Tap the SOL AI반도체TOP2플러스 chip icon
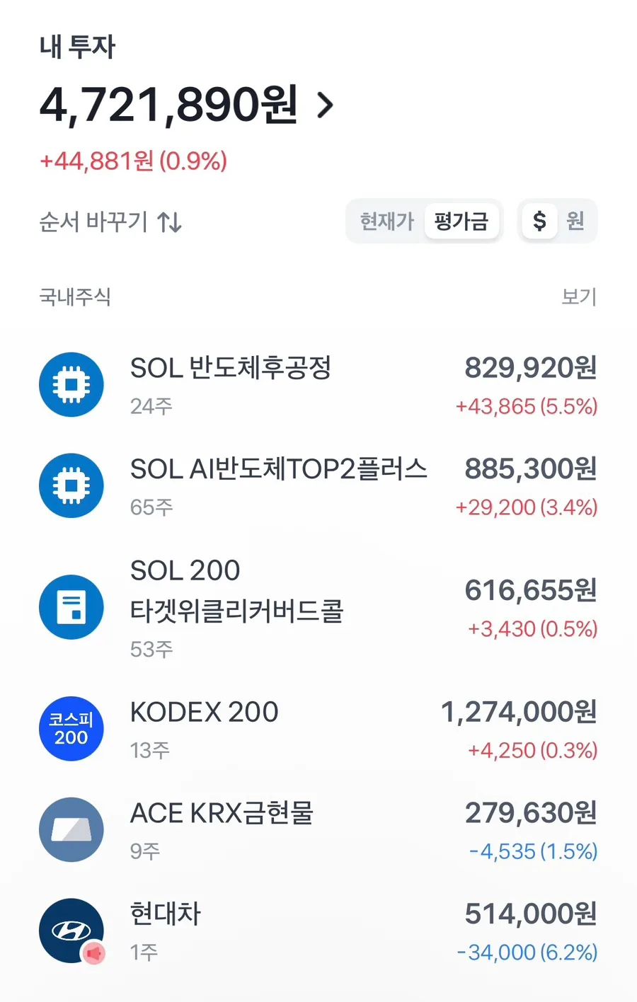This screenshot has width=637, height=1002. click(71, 486)
